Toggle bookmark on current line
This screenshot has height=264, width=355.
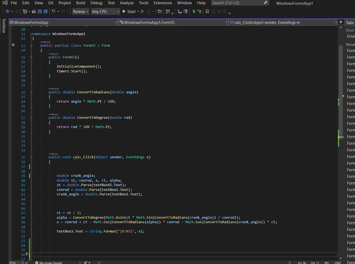207,11
